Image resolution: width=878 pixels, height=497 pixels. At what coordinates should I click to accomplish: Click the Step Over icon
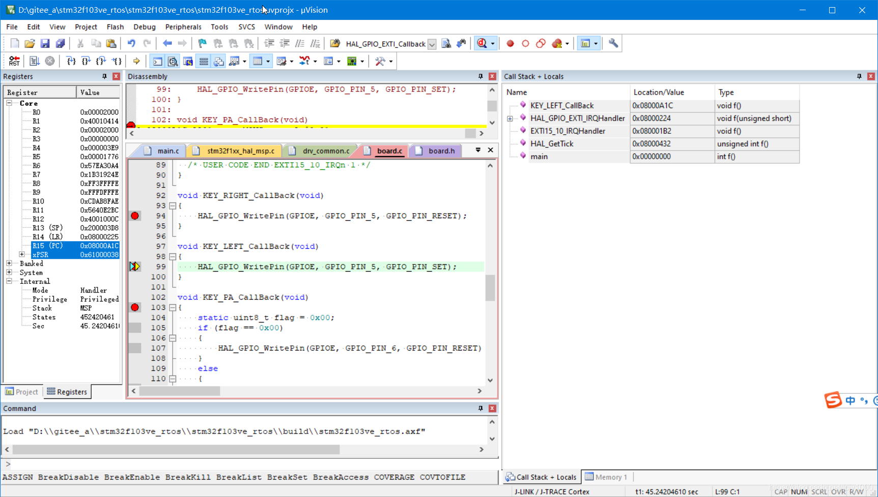coord(86,61)
